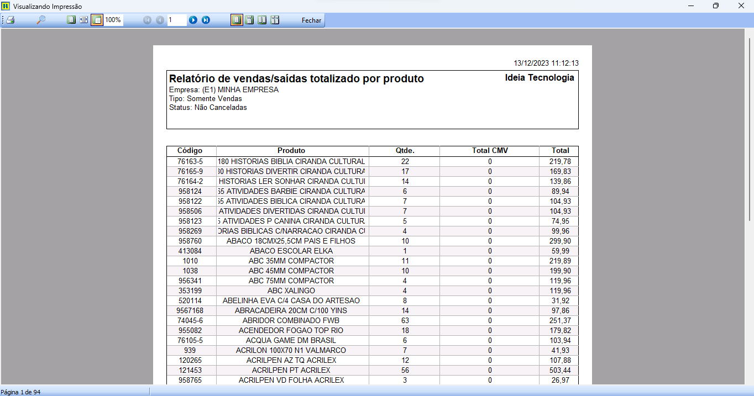Click the Print icon in toolbar

point(11,20)
